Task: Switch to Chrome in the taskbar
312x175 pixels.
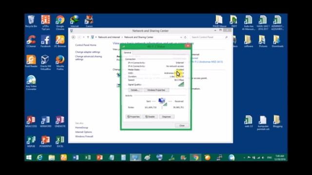Action: (x=195, y=157)
